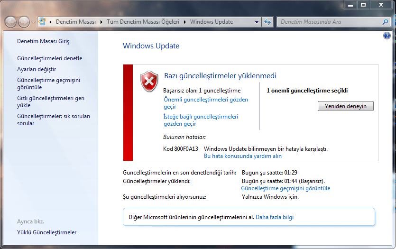Click the search magnifier icon
Screen dimensions: 396x249
click(386, 22)
